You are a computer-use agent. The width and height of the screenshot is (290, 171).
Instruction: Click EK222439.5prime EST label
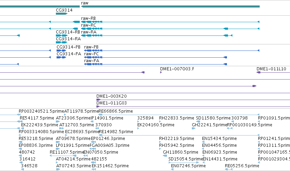click(x=40, y=125)
